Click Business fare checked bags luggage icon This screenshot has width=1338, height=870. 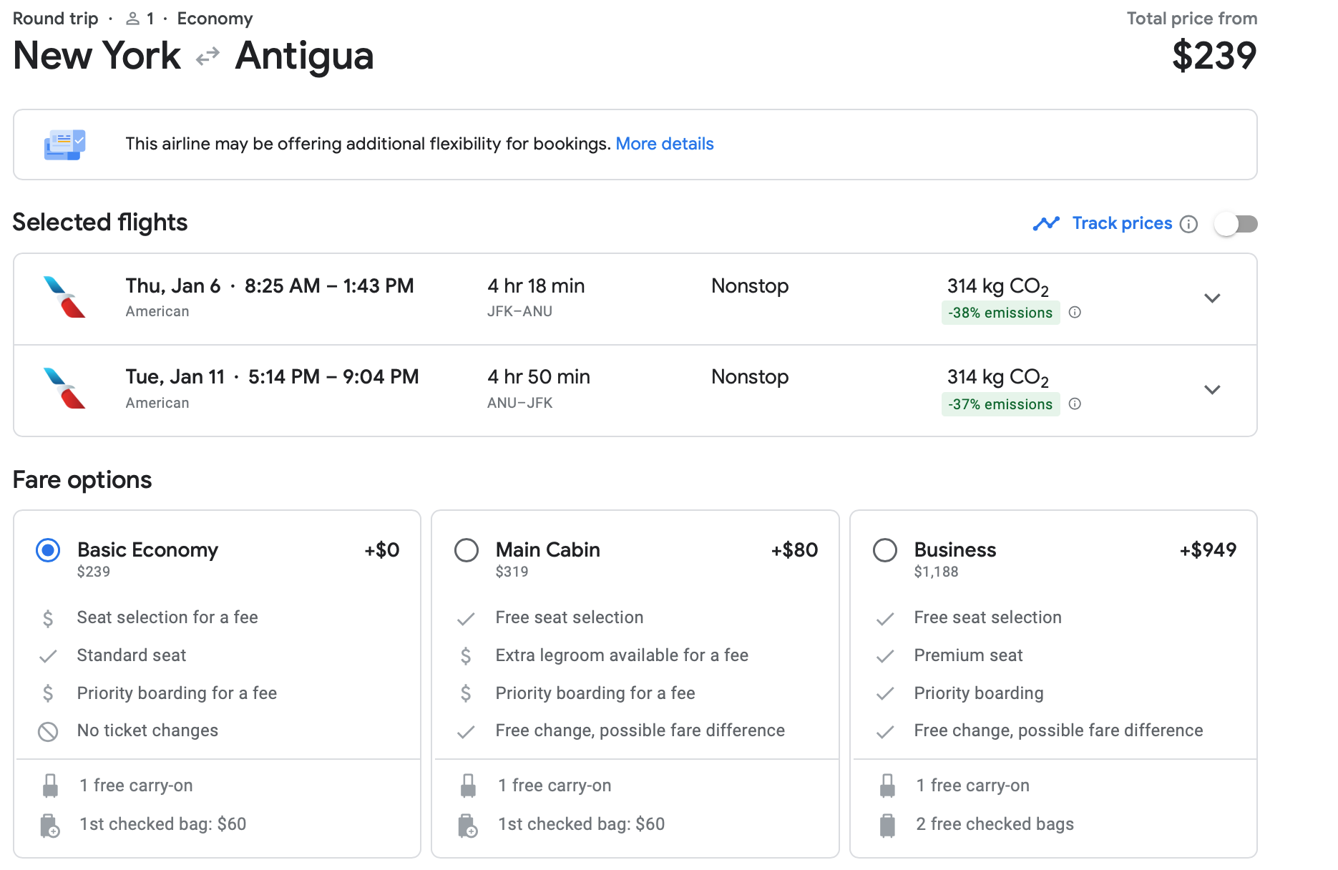coord(887,824)
